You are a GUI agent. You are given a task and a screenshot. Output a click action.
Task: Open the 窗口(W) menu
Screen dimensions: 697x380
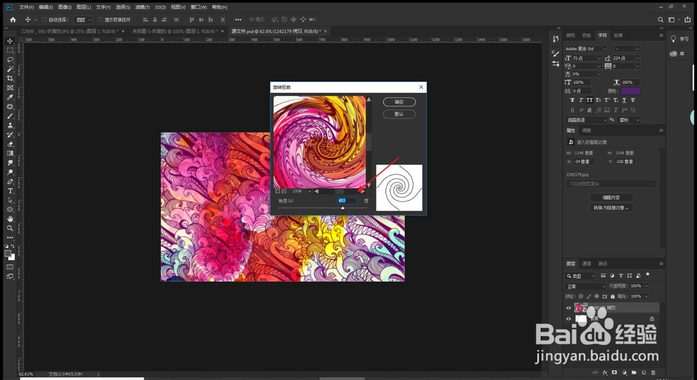tap(198, 7)
